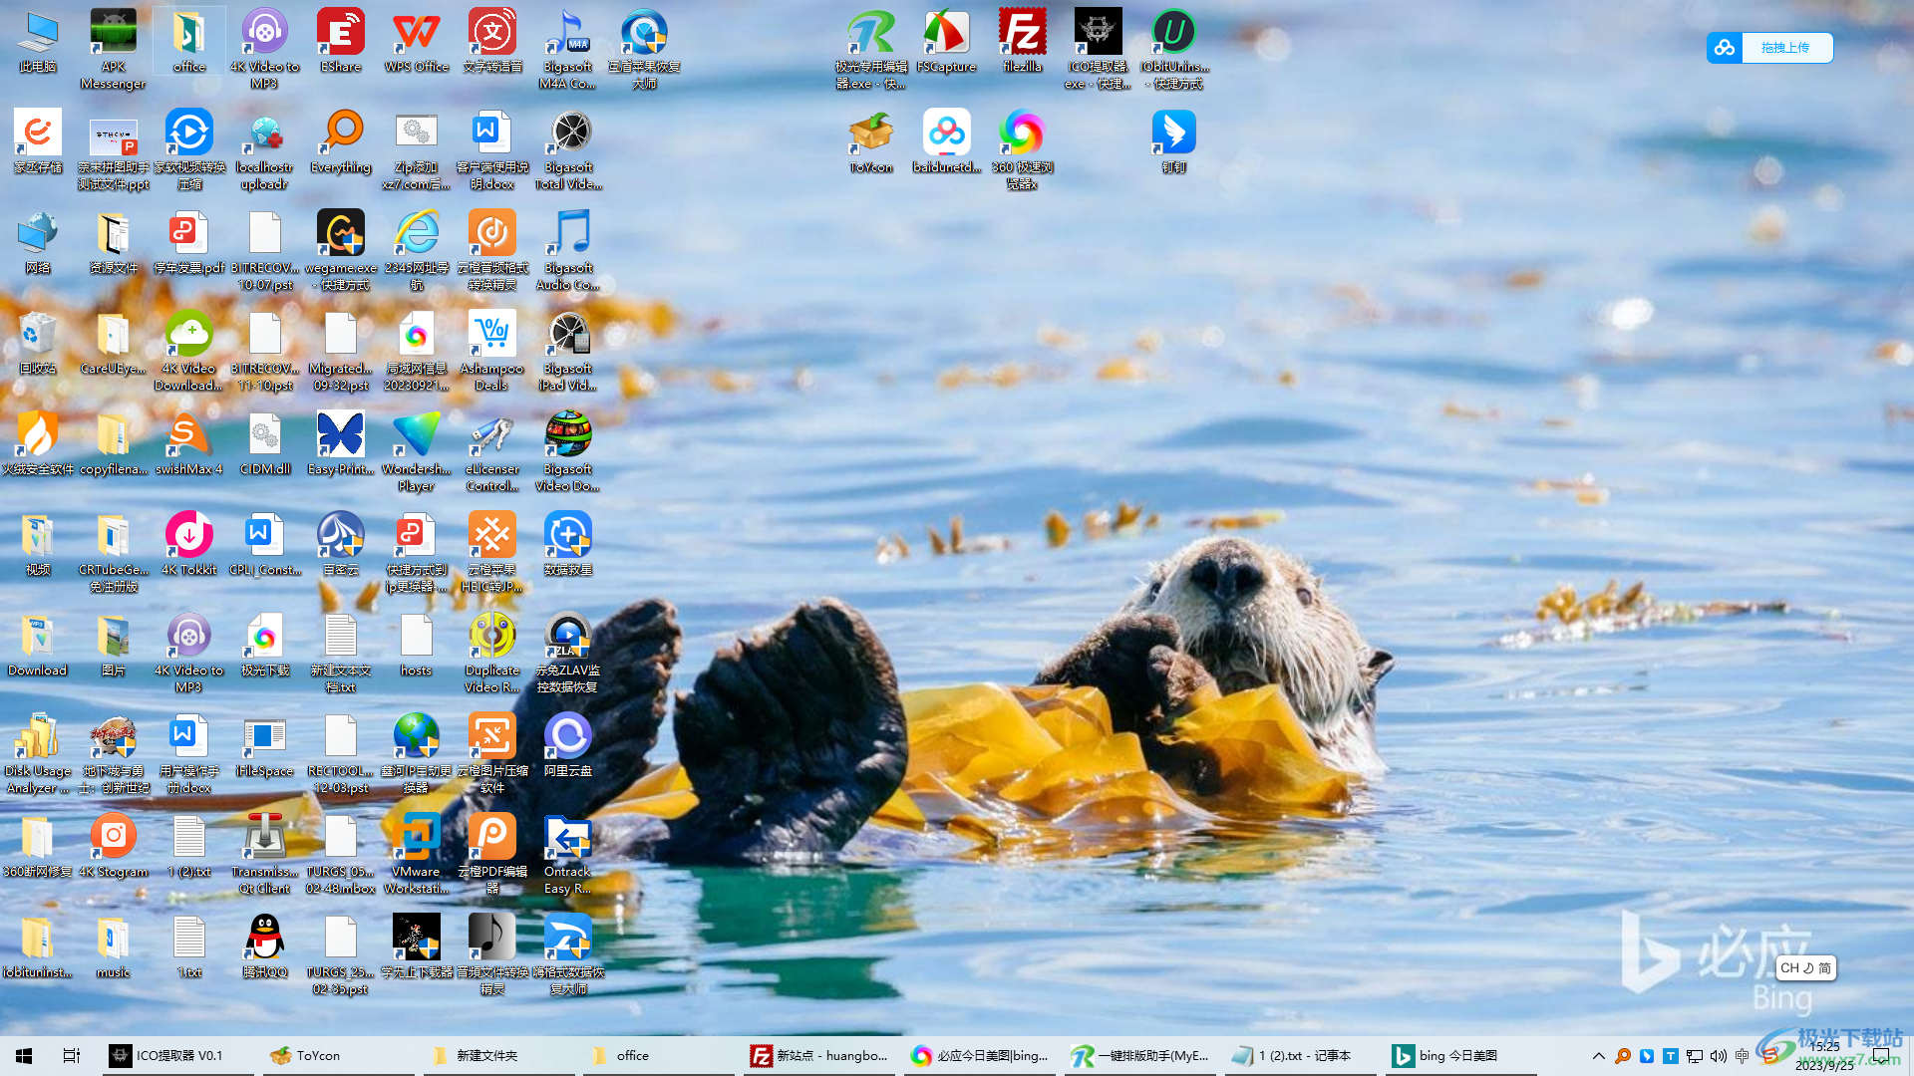
Task: Launch EShare desktop shortcut
Action: pos(340,40)
